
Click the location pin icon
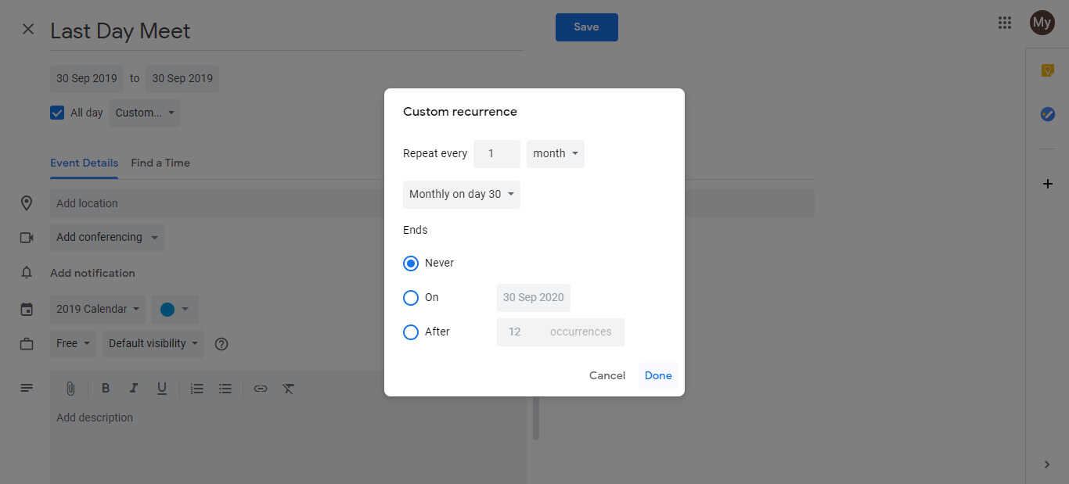[27, 203]
